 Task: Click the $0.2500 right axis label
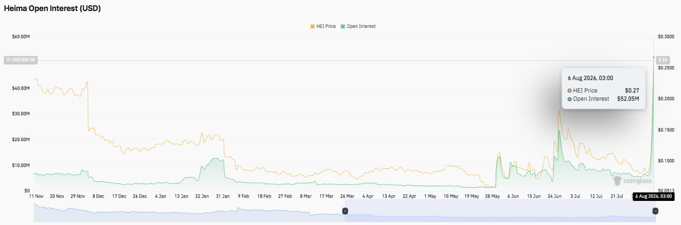[666, 68]
